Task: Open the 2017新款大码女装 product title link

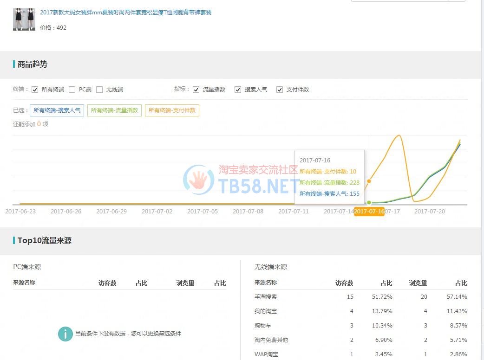Action: pos(125,13)
